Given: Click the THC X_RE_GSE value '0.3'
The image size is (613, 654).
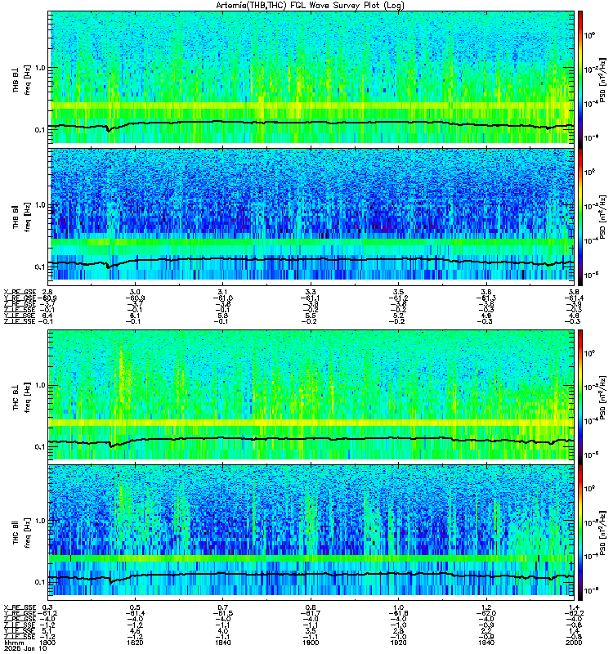Looking at the screenshot, I should click(x=47, y=607).
